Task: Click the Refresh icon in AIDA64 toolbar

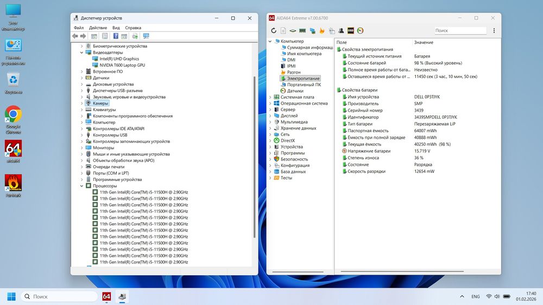Action: (274, 31)
